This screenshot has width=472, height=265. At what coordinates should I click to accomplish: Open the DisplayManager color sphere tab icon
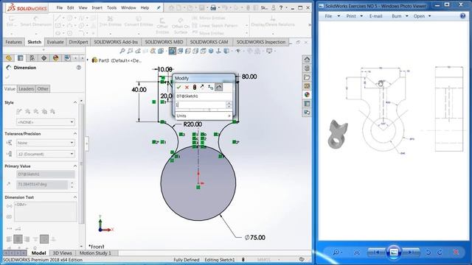(x=55, y=58)
